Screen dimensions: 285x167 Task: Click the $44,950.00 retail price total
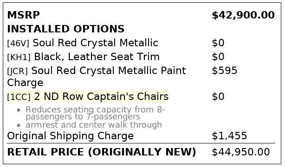tap(241, 152)
